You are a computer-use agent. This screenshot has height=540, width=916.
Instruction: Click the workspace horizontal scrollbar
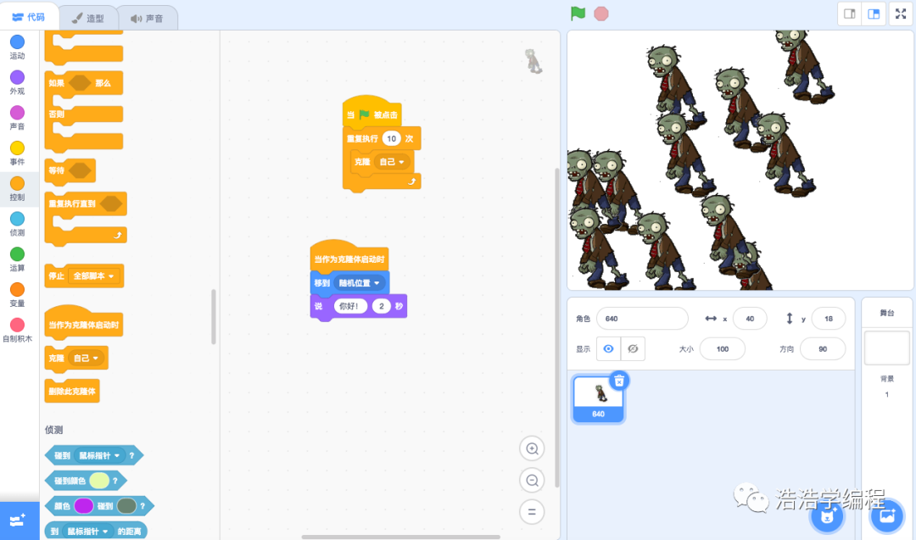(x=400, y=537)
